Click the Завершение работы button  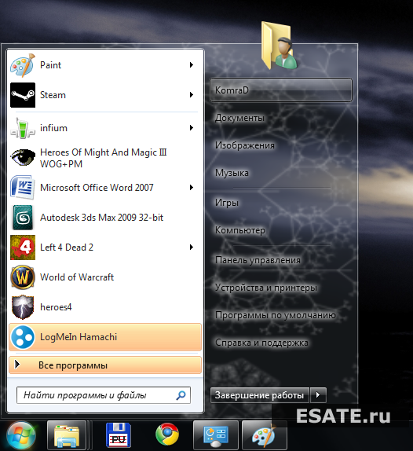(260, 395)
